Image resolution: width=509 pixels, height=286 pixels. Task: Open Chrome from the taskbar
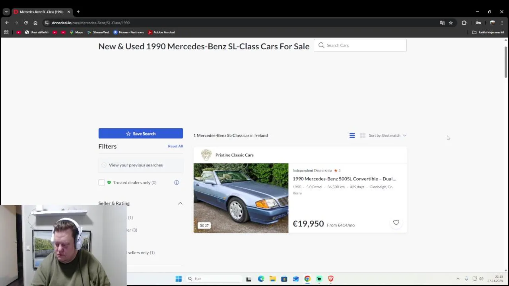point(307,279)
